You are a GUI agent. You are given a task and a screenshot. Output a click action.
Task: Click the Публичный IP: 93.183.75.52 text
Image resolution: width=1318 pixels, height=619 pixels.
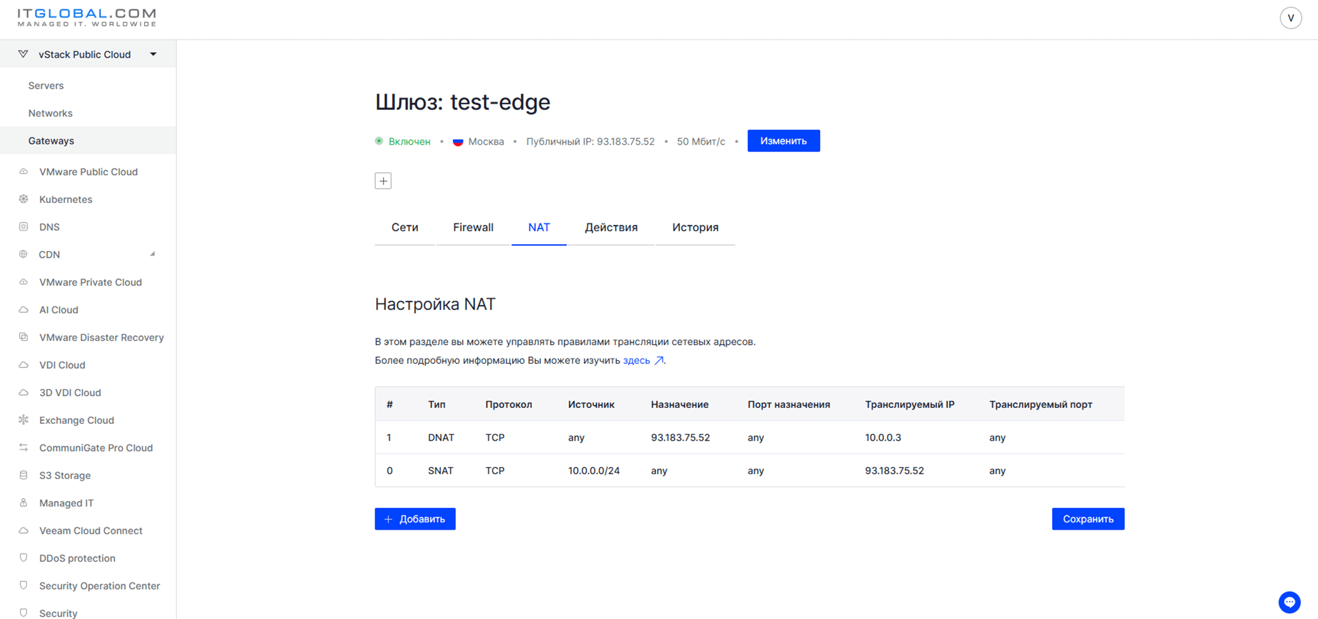click(591, 142)
